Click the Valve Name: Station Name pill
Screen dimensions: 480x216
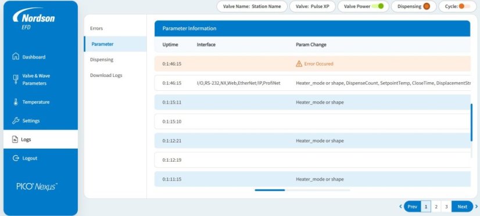coord(252,6)
